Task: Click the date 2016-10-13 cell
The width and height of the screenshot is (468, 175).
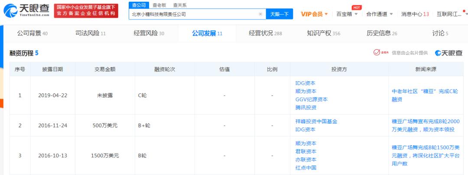Action: tap(52, 156)
